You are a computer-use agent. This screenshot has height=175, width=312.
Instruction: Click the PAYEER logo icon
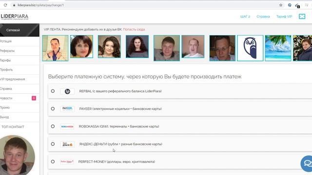coord(67,109)
